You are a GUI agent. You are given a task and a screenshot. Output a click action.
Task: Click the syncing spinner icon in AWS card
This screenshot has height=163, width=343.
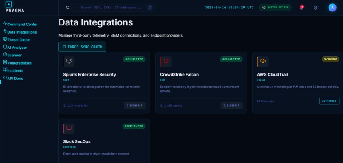point(258,101)
